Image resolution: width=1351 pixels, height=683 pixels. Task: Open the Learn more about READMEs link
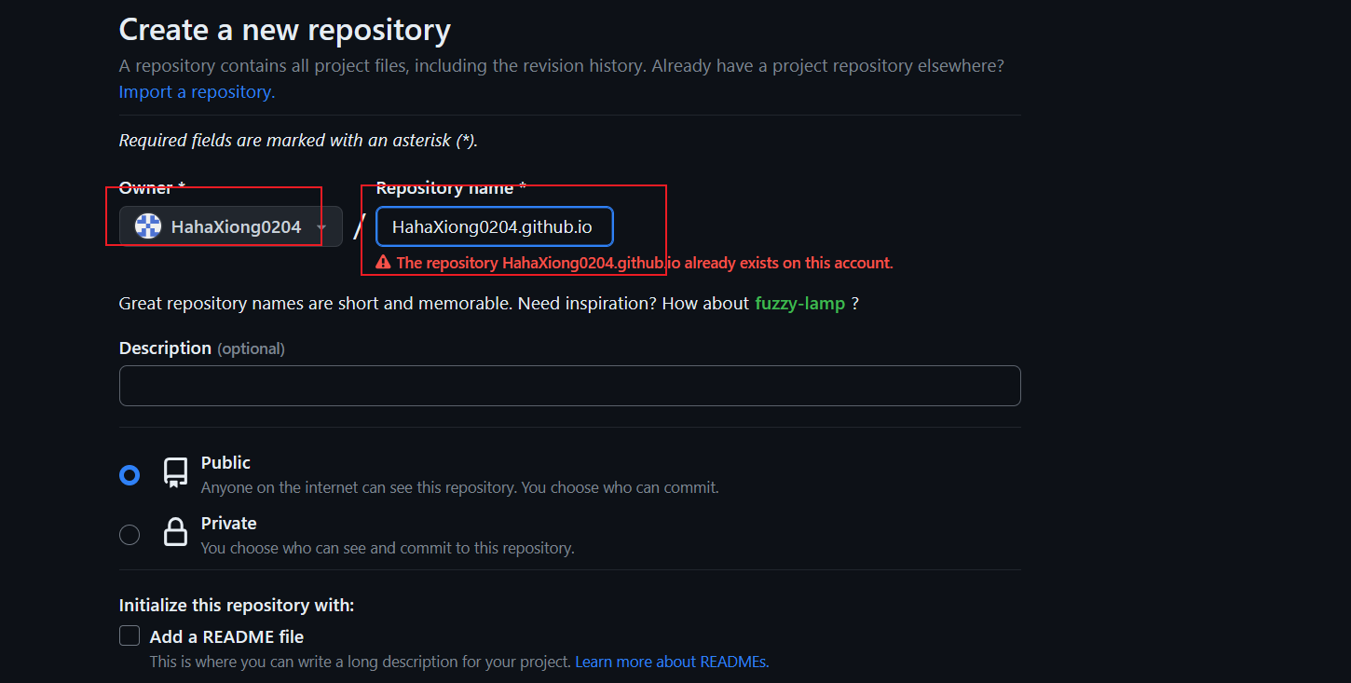[672, 662]
